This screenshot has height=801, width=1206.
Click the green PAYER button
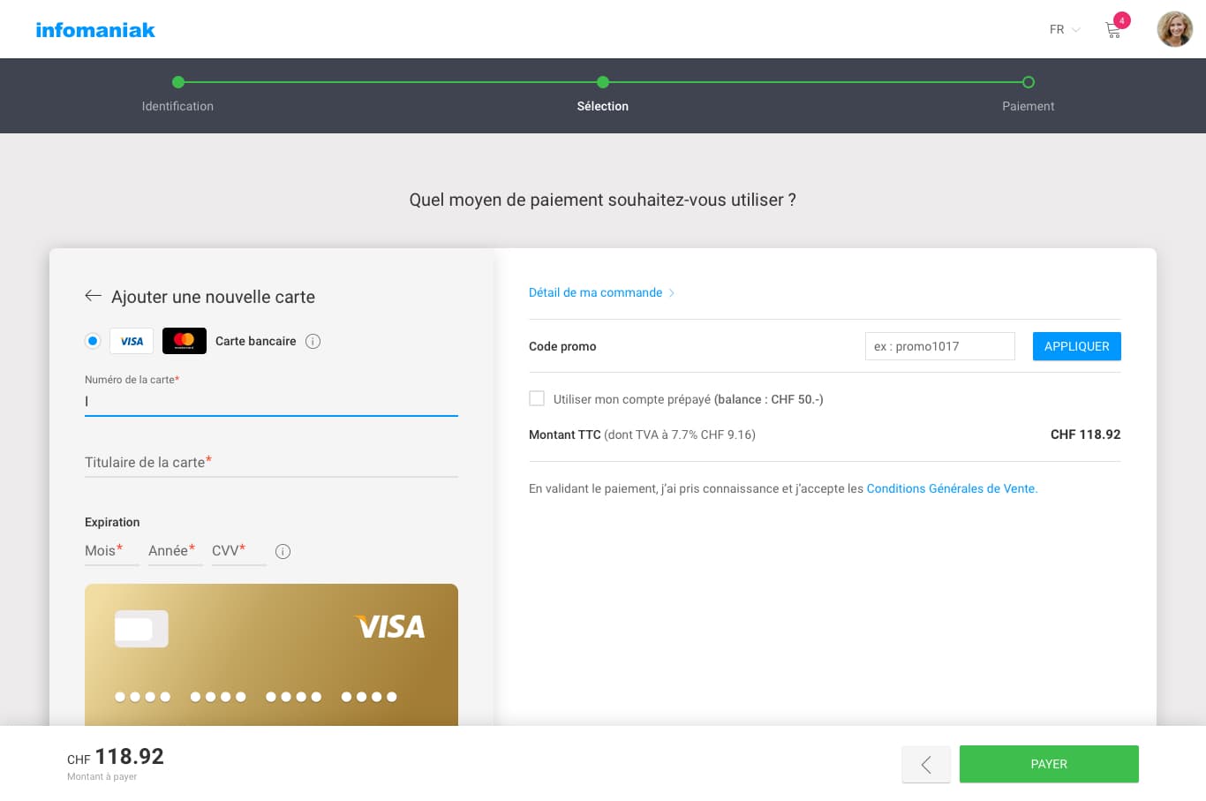click(1049, 764)
